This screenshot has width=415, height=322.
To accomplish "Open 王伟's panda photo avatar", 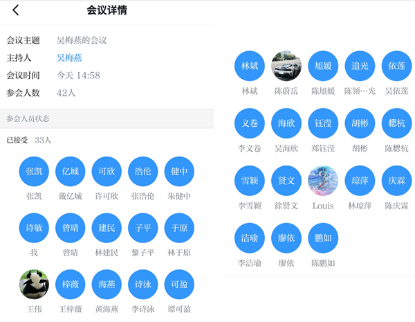I will [x=34, y=285].
